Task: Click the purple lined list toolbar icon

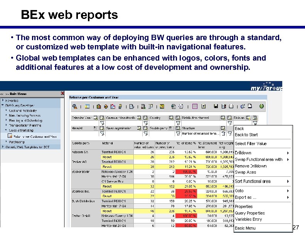Action: click(195, 106)
